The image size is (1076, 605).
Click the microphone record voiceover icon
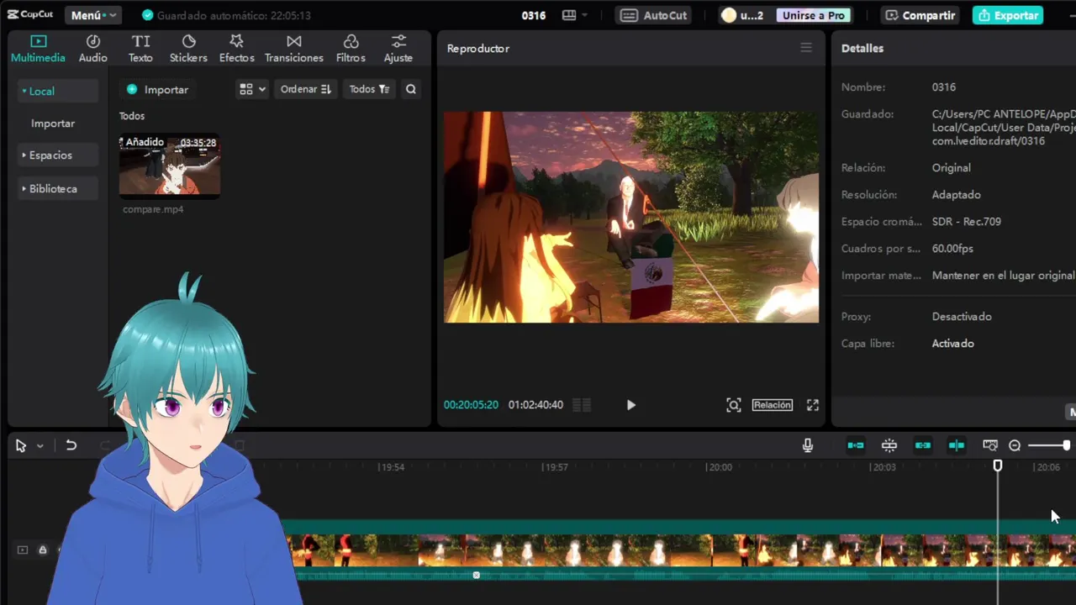point(808,445)
